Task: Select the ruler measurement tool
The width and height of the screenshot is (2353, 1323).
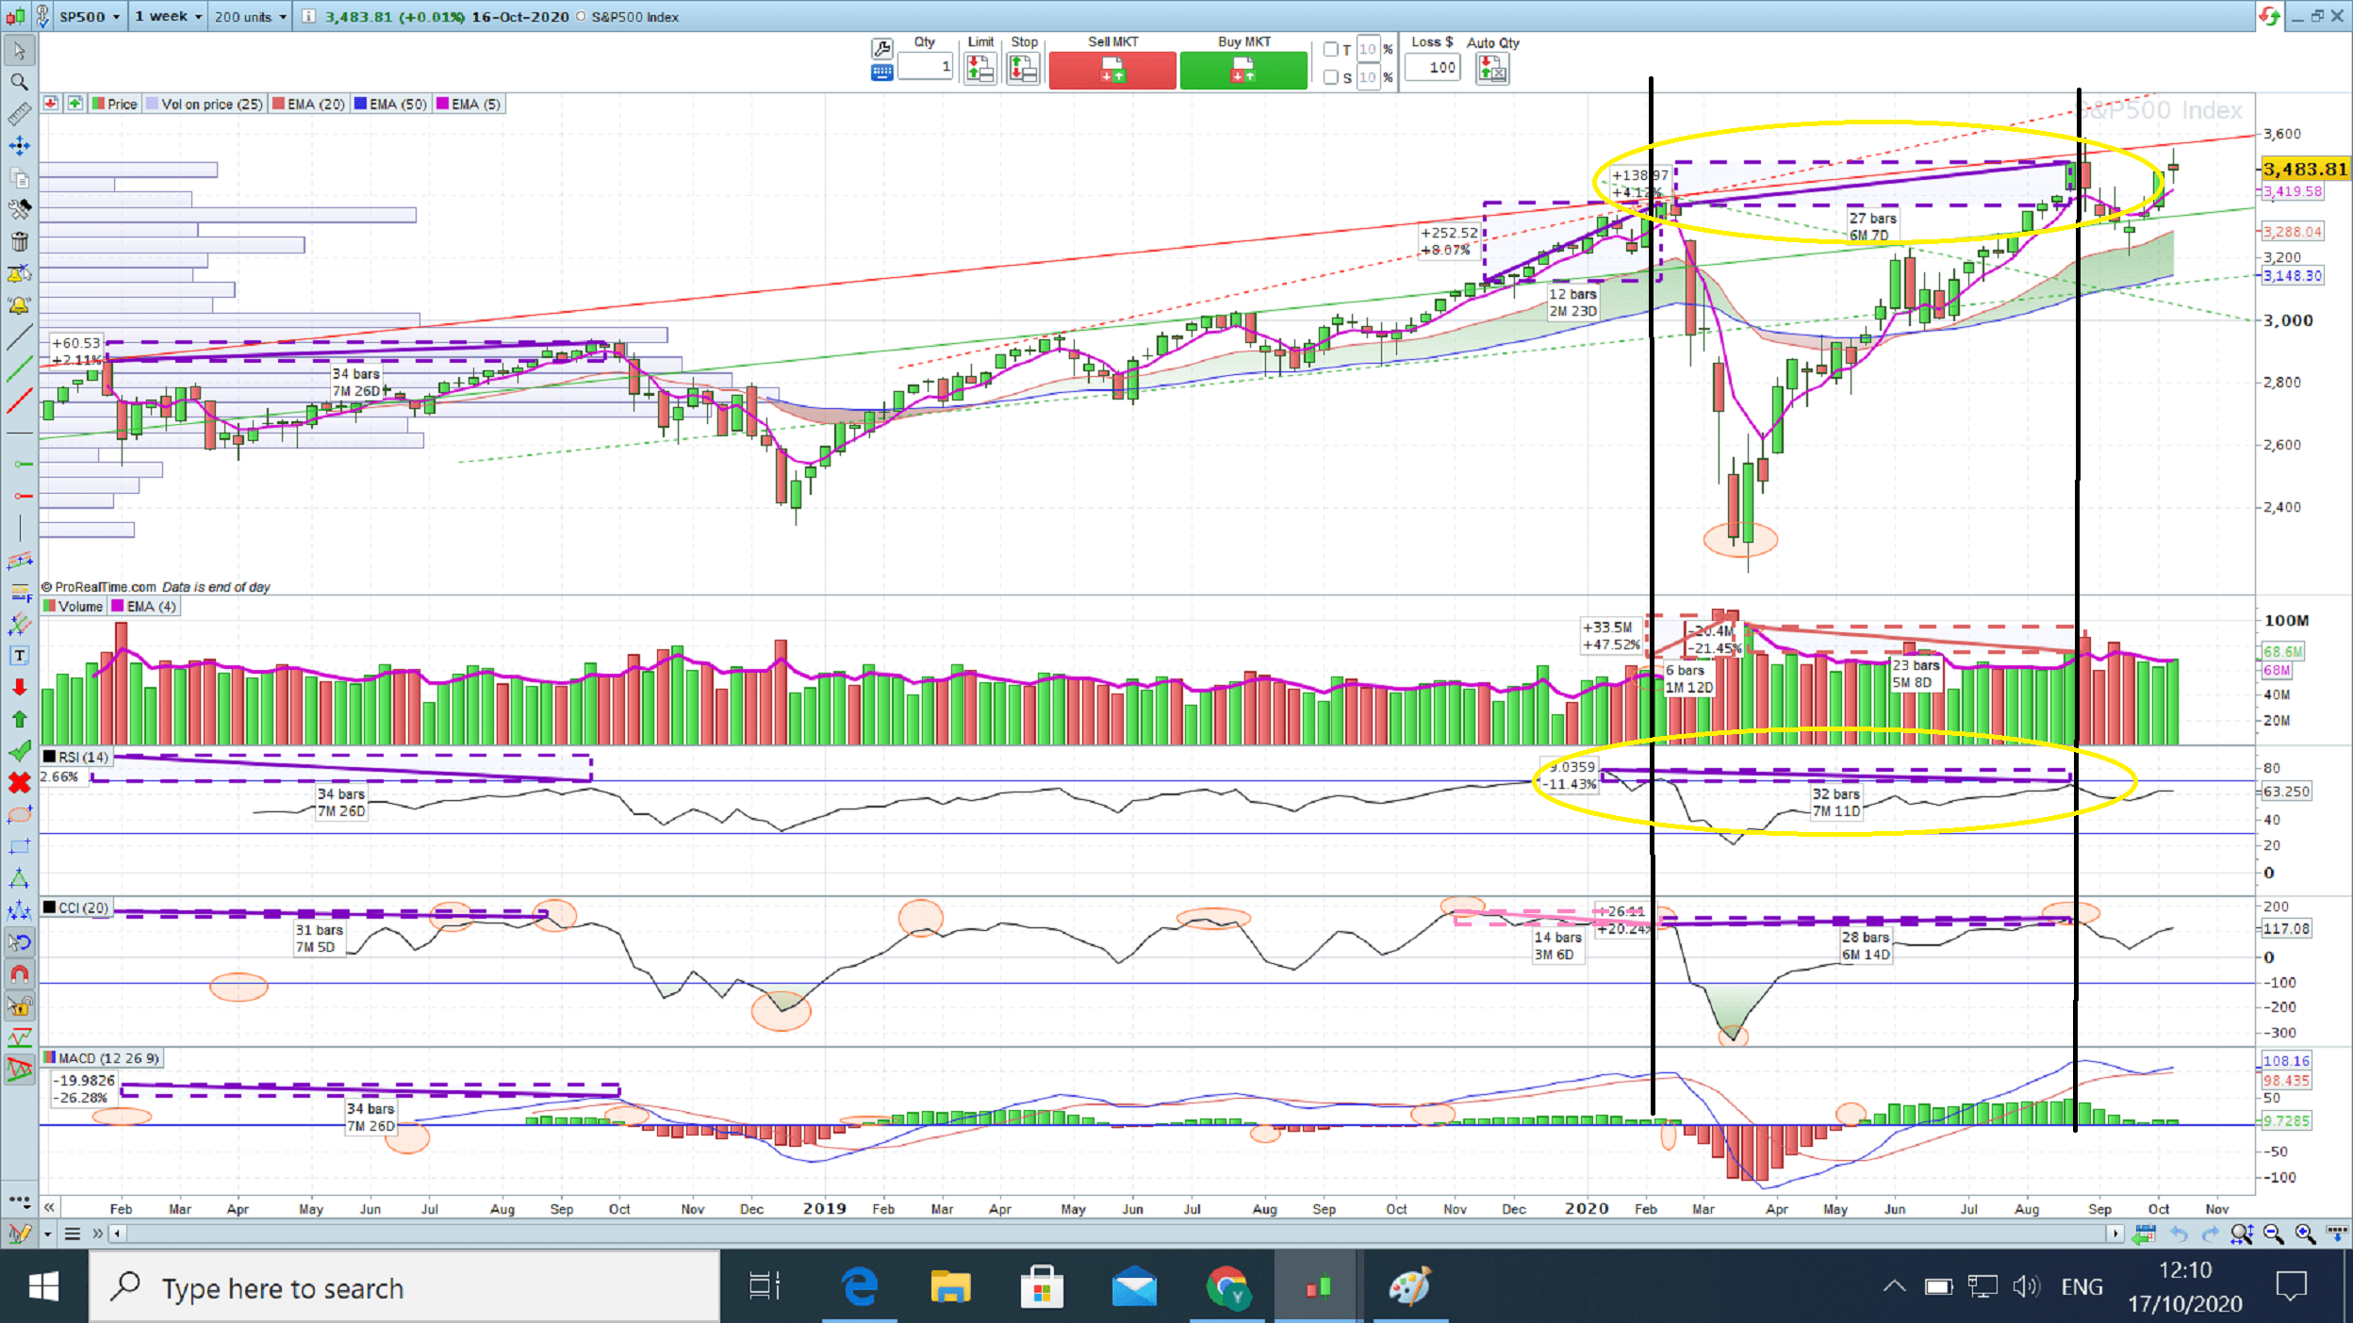Action: (x=19, y=114)
